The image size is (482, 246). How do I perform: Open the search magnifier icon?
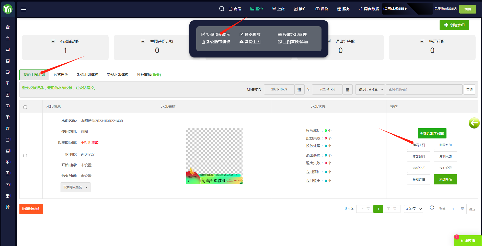tap(222, 9)
